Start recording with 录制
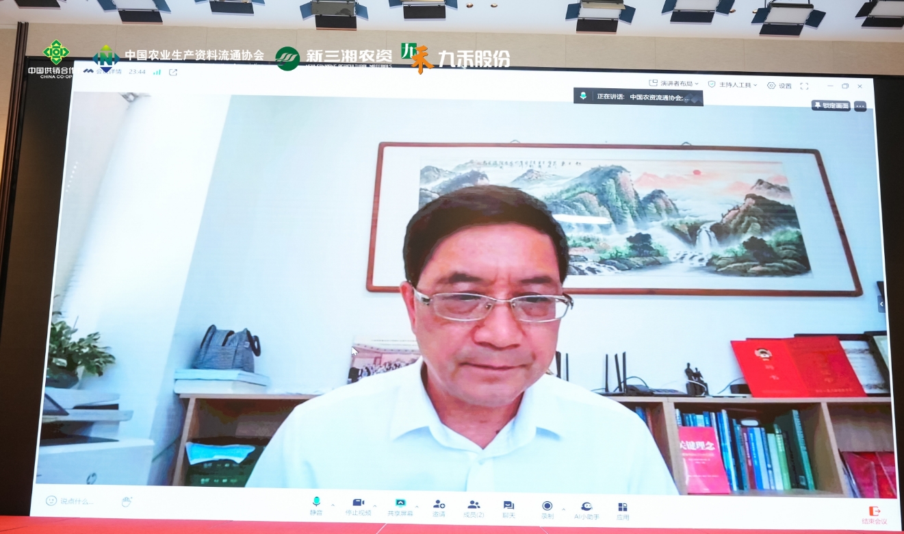The image size is (904, 534). pos(547,510)
